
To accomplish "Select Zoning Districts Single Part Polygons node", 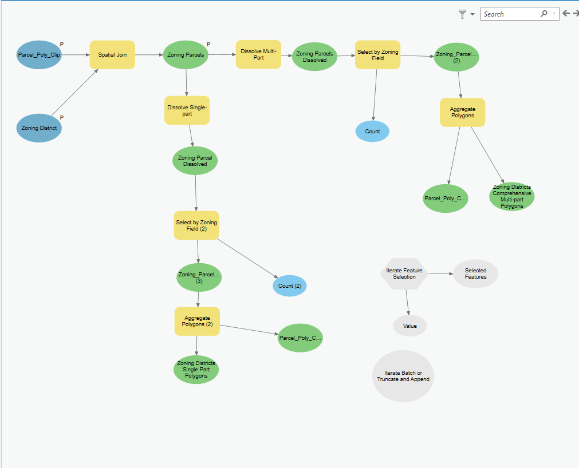I will pyautogui.click(x=196, y=370).
